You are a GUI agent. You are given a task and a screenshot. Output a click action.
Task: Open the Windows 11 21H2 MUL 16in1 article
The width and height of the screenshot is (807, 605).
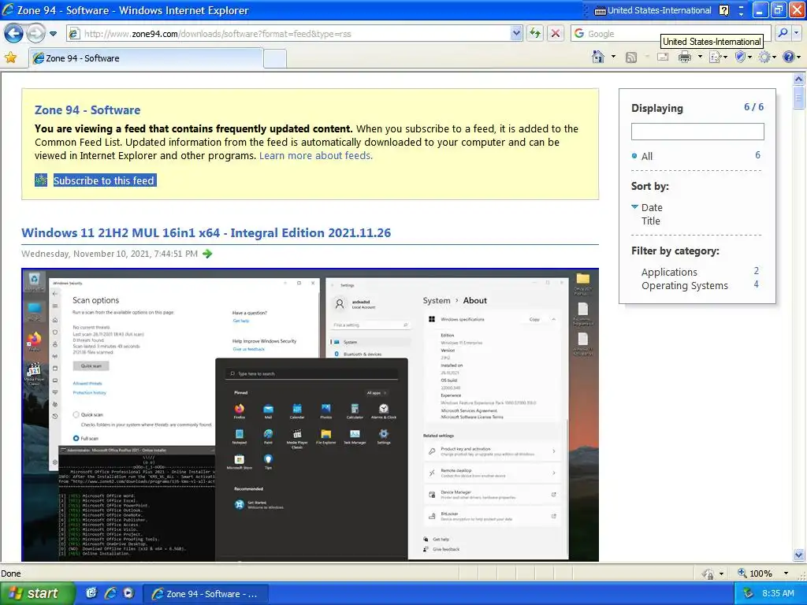coord(206,232)
